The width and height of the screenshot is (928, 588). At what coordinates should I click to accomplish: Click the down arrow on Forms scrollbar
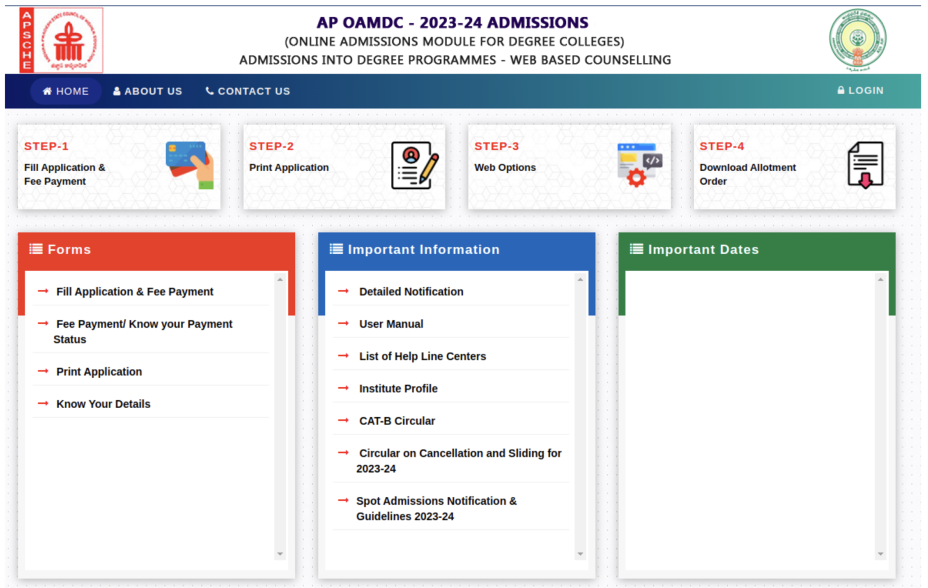tap(280, 554)
